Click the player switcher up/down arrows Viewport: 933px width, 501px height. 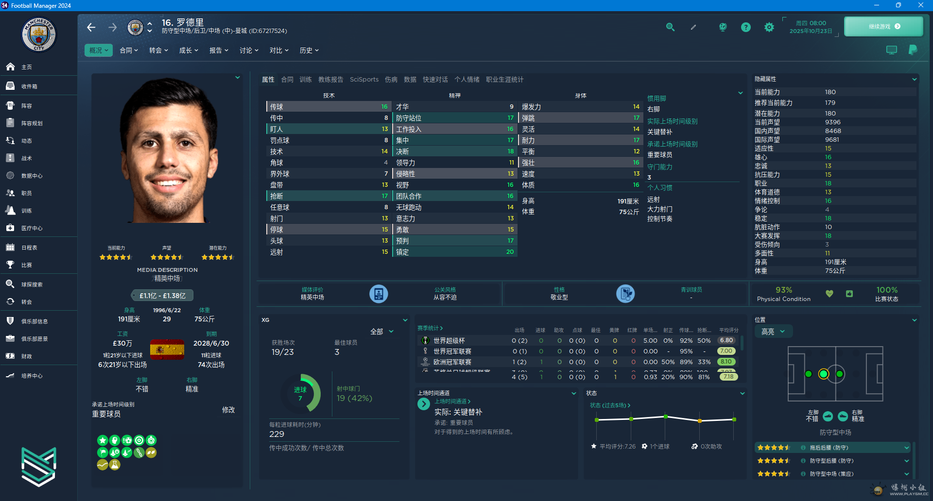click(x=150, y=27)
